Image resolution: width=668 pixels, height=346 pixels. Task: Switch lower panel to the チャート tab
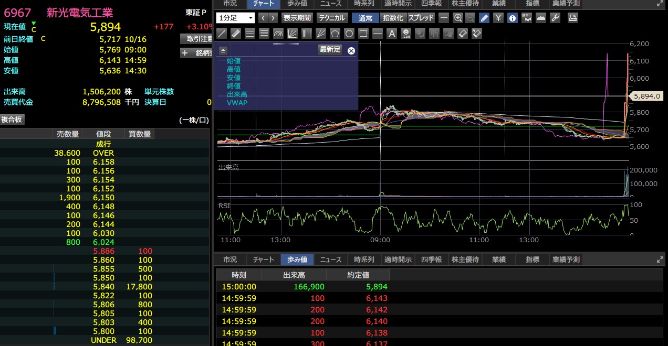[264, 259]
